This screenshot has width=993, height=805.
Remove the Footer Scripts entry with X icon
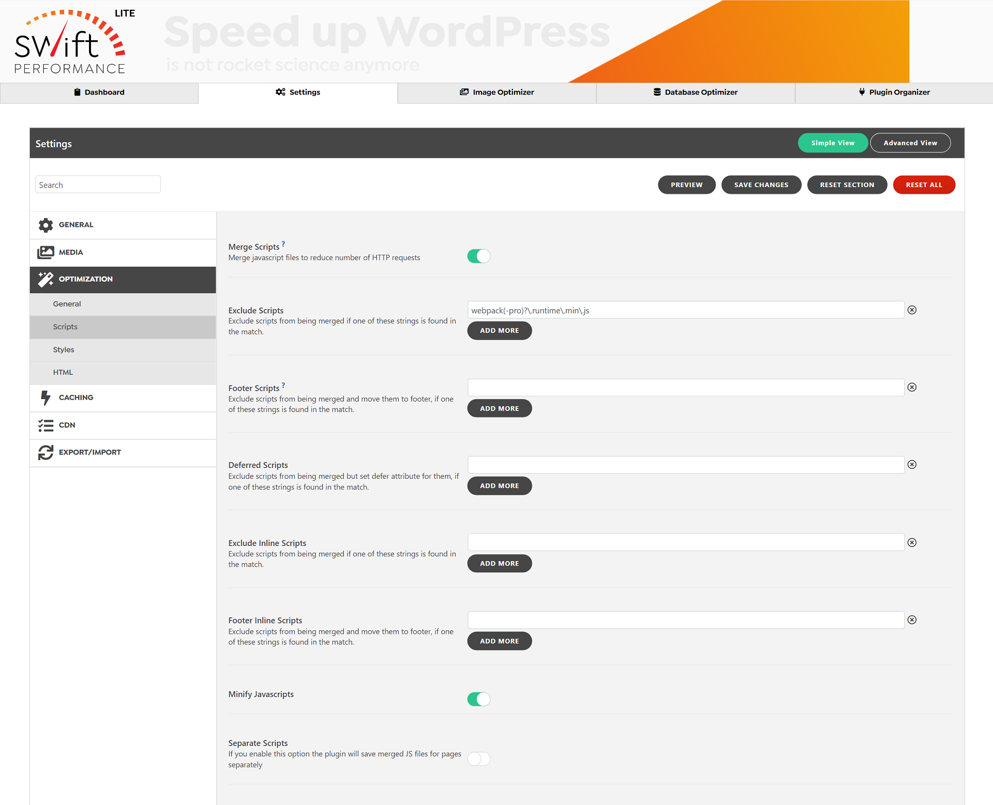(912, 387)
